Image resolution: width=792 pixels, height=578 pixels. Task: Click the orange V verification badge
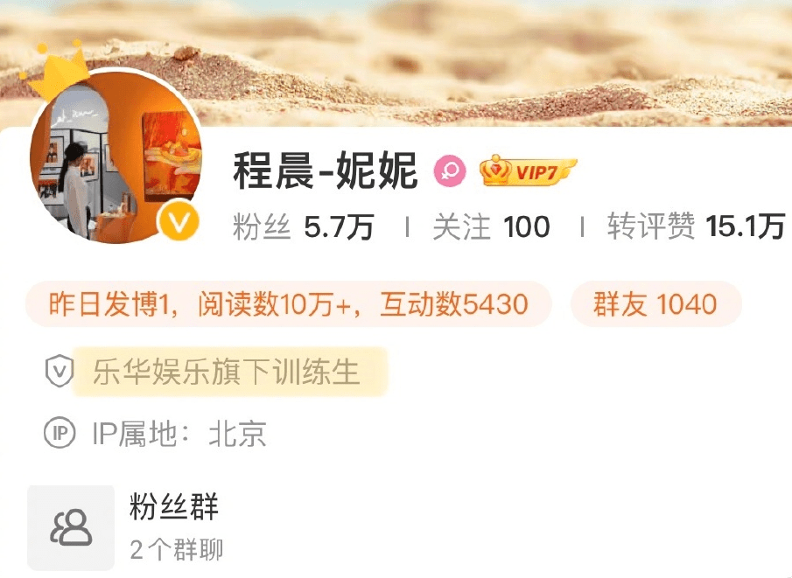click(178, 221)
